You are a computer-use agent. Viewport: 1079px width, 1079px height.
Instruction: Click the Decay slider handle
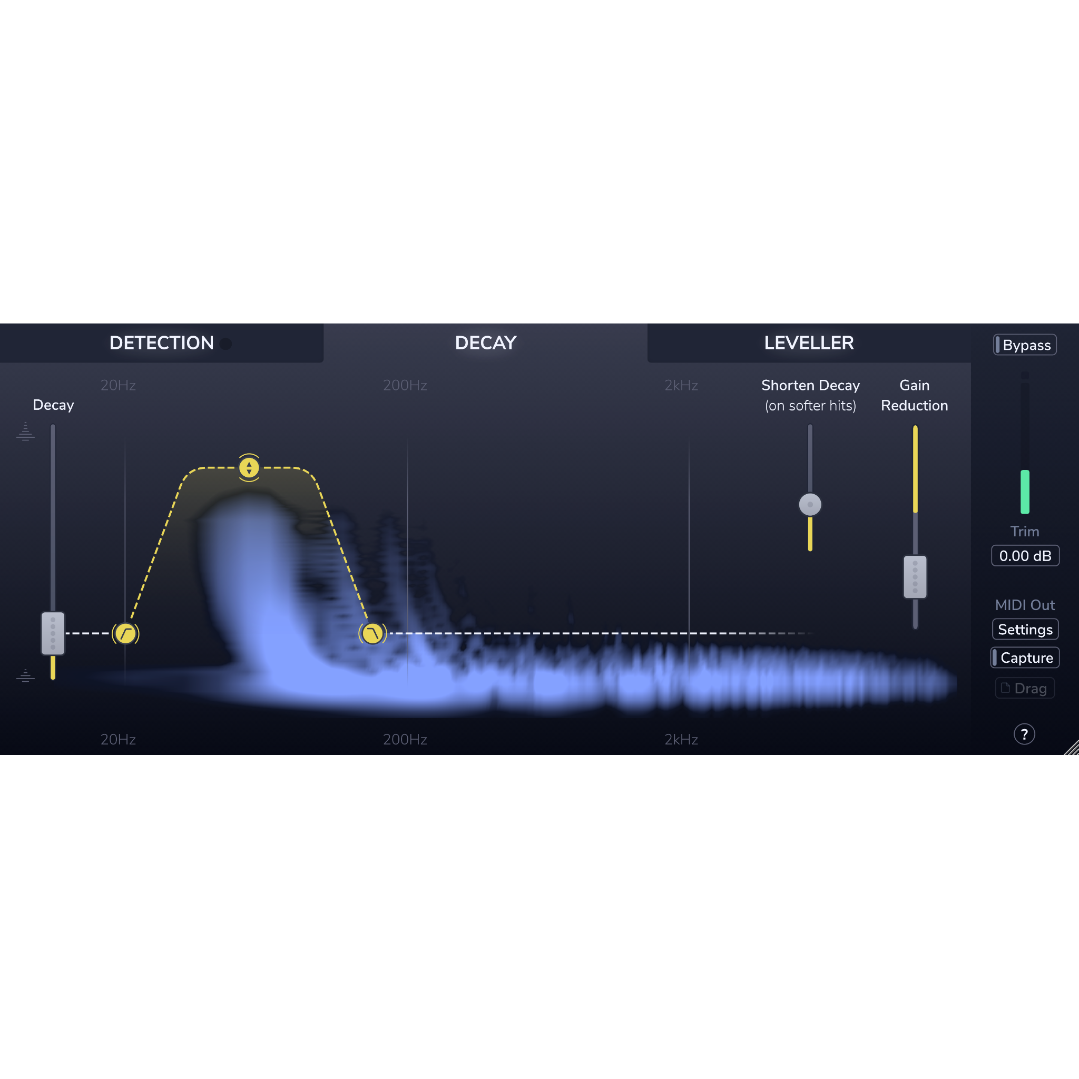tap(53, 633)
